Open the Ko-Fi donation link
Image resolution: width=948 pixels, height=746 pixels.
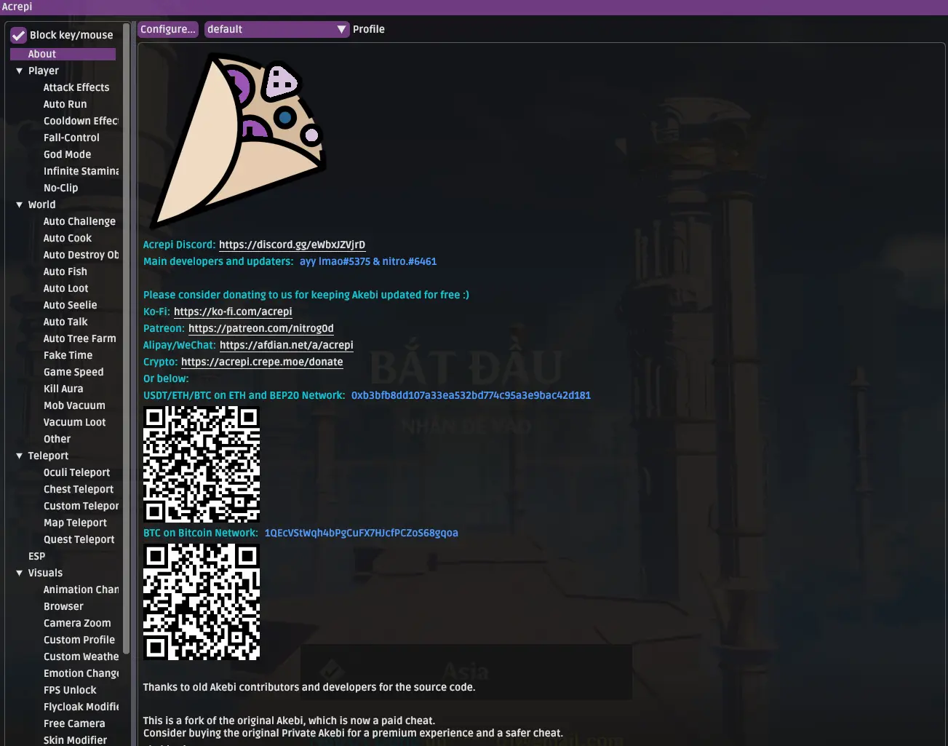click(x=233, y=312)
